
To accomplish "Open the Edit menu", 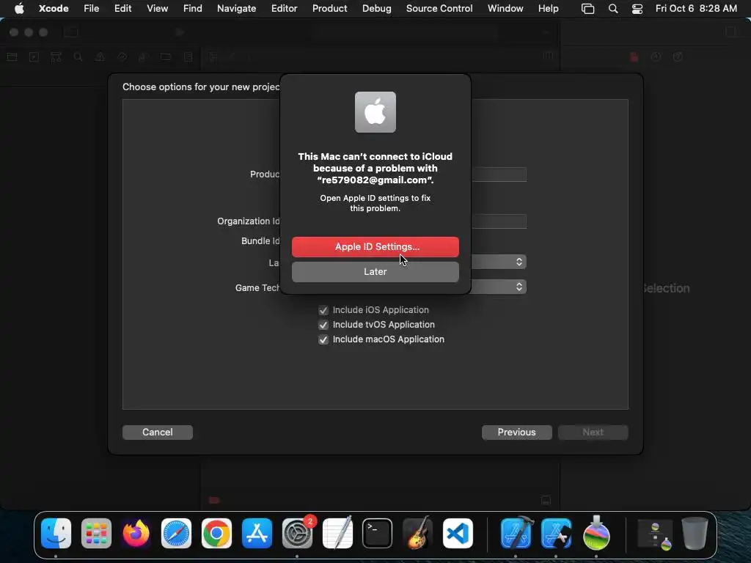I will click(x=122, y=8).
